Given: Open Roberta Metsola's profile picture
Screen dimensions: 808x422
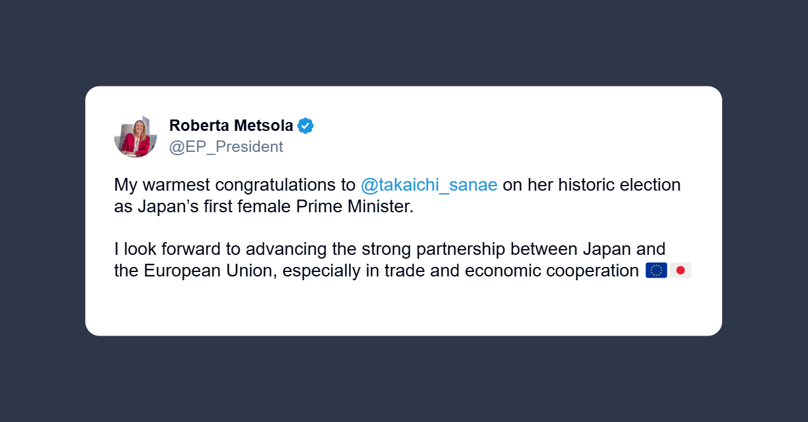Looking at the screenshot, I should pos(135,136).
